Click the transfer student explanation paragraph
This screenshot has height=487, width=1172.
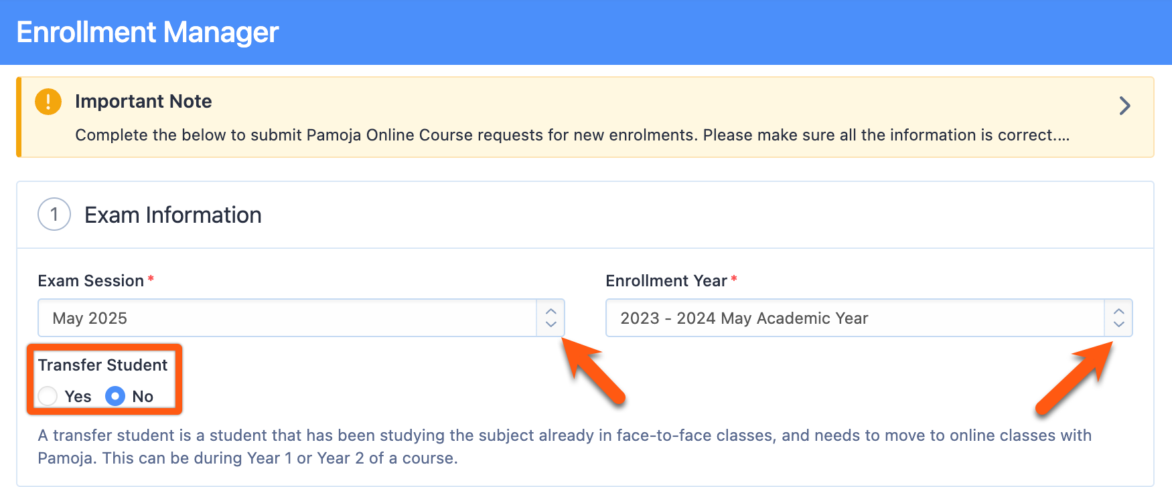(565, 447)
